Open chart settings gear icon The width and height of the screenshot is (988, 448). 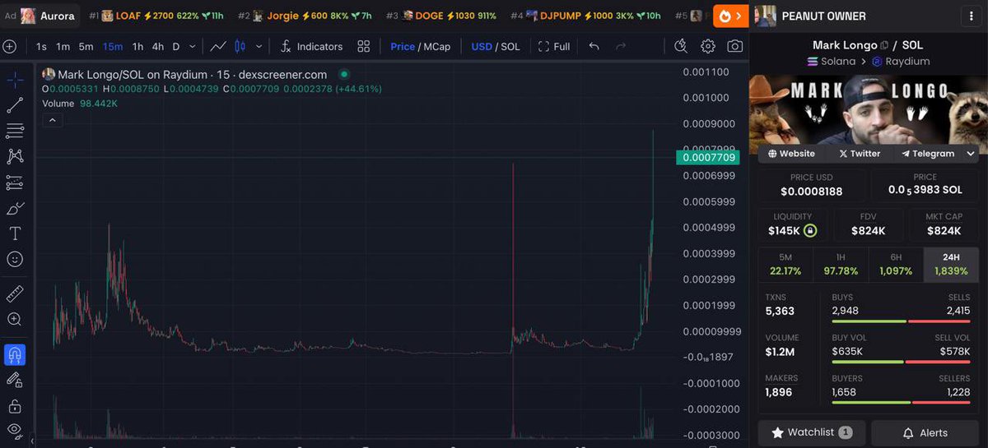(707, 47)
